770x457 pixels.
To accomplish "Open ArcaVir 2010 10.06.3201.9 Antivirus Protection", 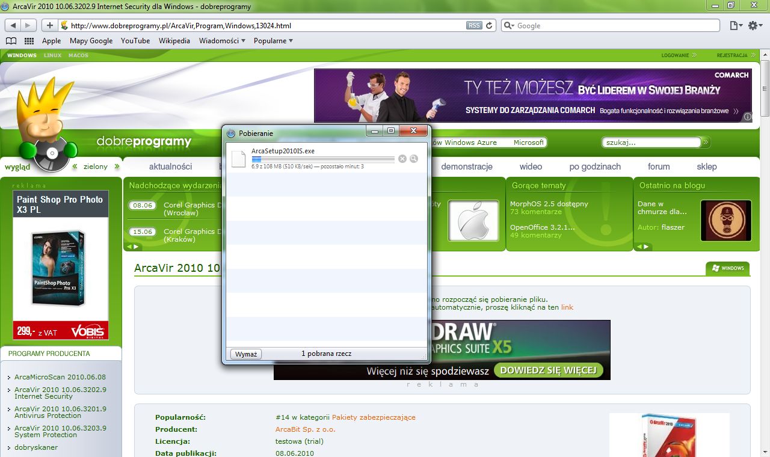I will 60,412.
